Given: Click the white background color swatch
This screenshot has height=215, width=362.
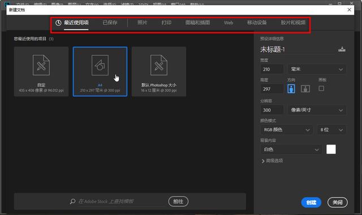Looking at the screenshot, I should 331,150.
